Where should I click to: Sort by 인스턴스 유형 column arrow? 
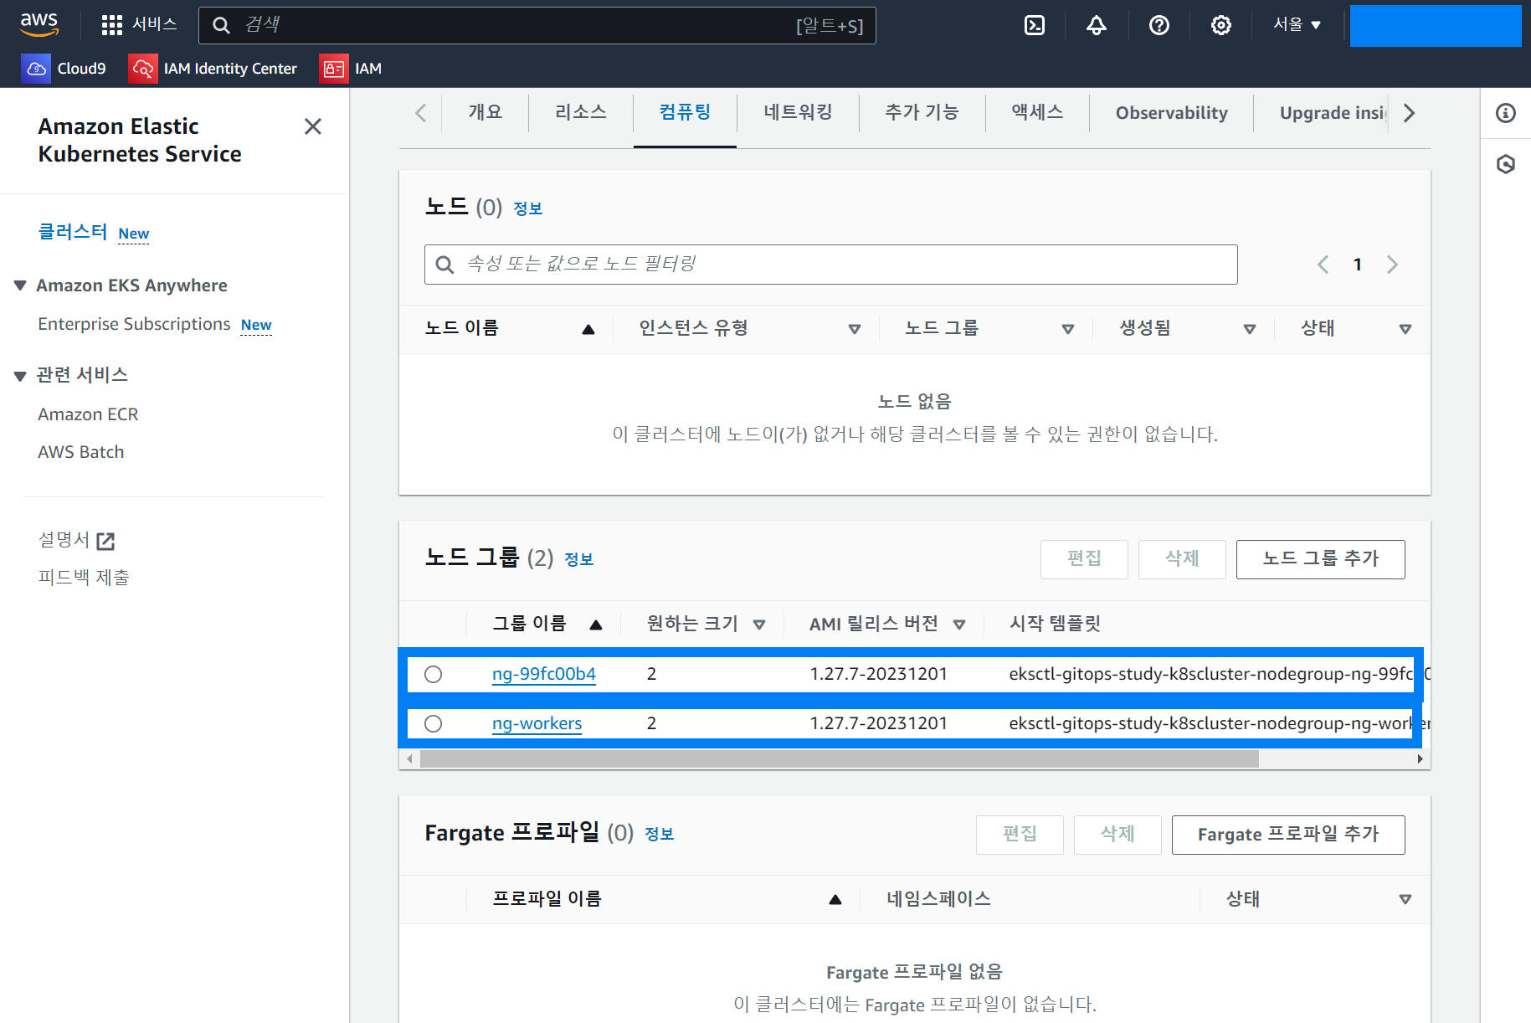pyautogui.click(x=855, y=329)
